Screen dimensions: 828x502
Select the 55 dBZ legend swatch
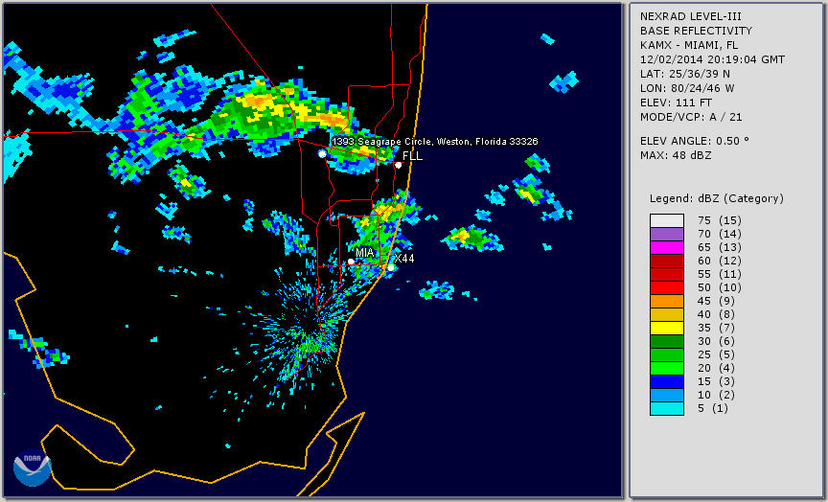pyautogui.click(x=667, y=275)
